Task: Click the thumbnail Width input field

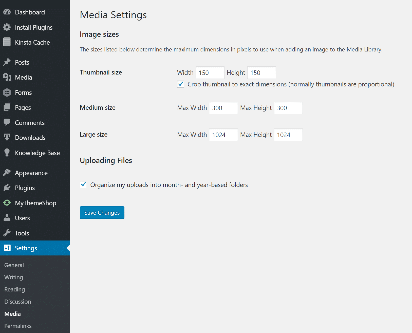Action: (x=210, y=72)
